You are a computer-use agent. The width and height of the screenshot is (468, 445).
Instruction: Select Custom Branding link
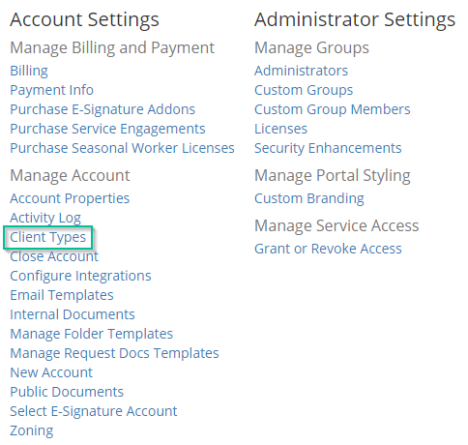(309, 198)
